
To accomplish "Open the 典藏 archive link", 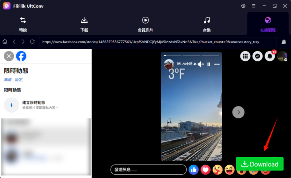I will pos(8,80).
